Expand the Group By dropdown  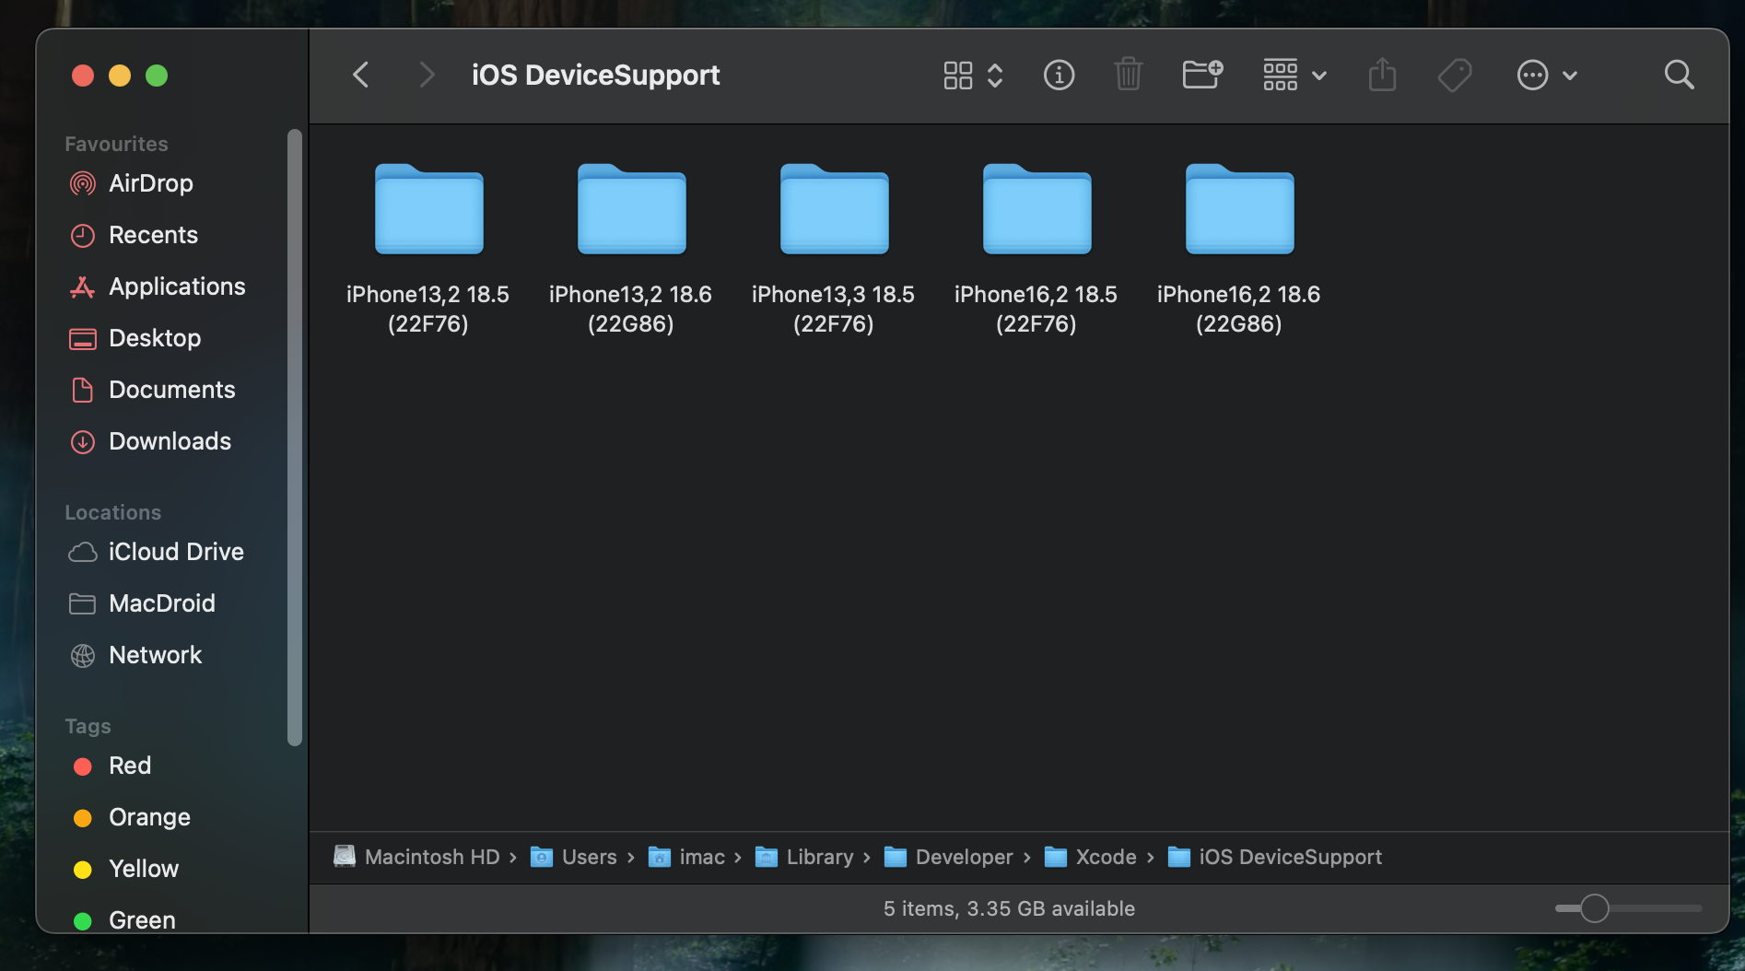(x=1294, y=75)
